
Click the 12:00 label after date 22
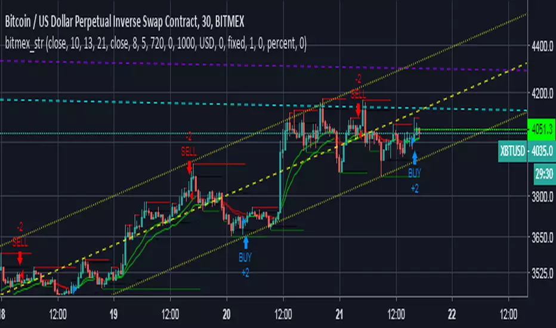[508, 314]
